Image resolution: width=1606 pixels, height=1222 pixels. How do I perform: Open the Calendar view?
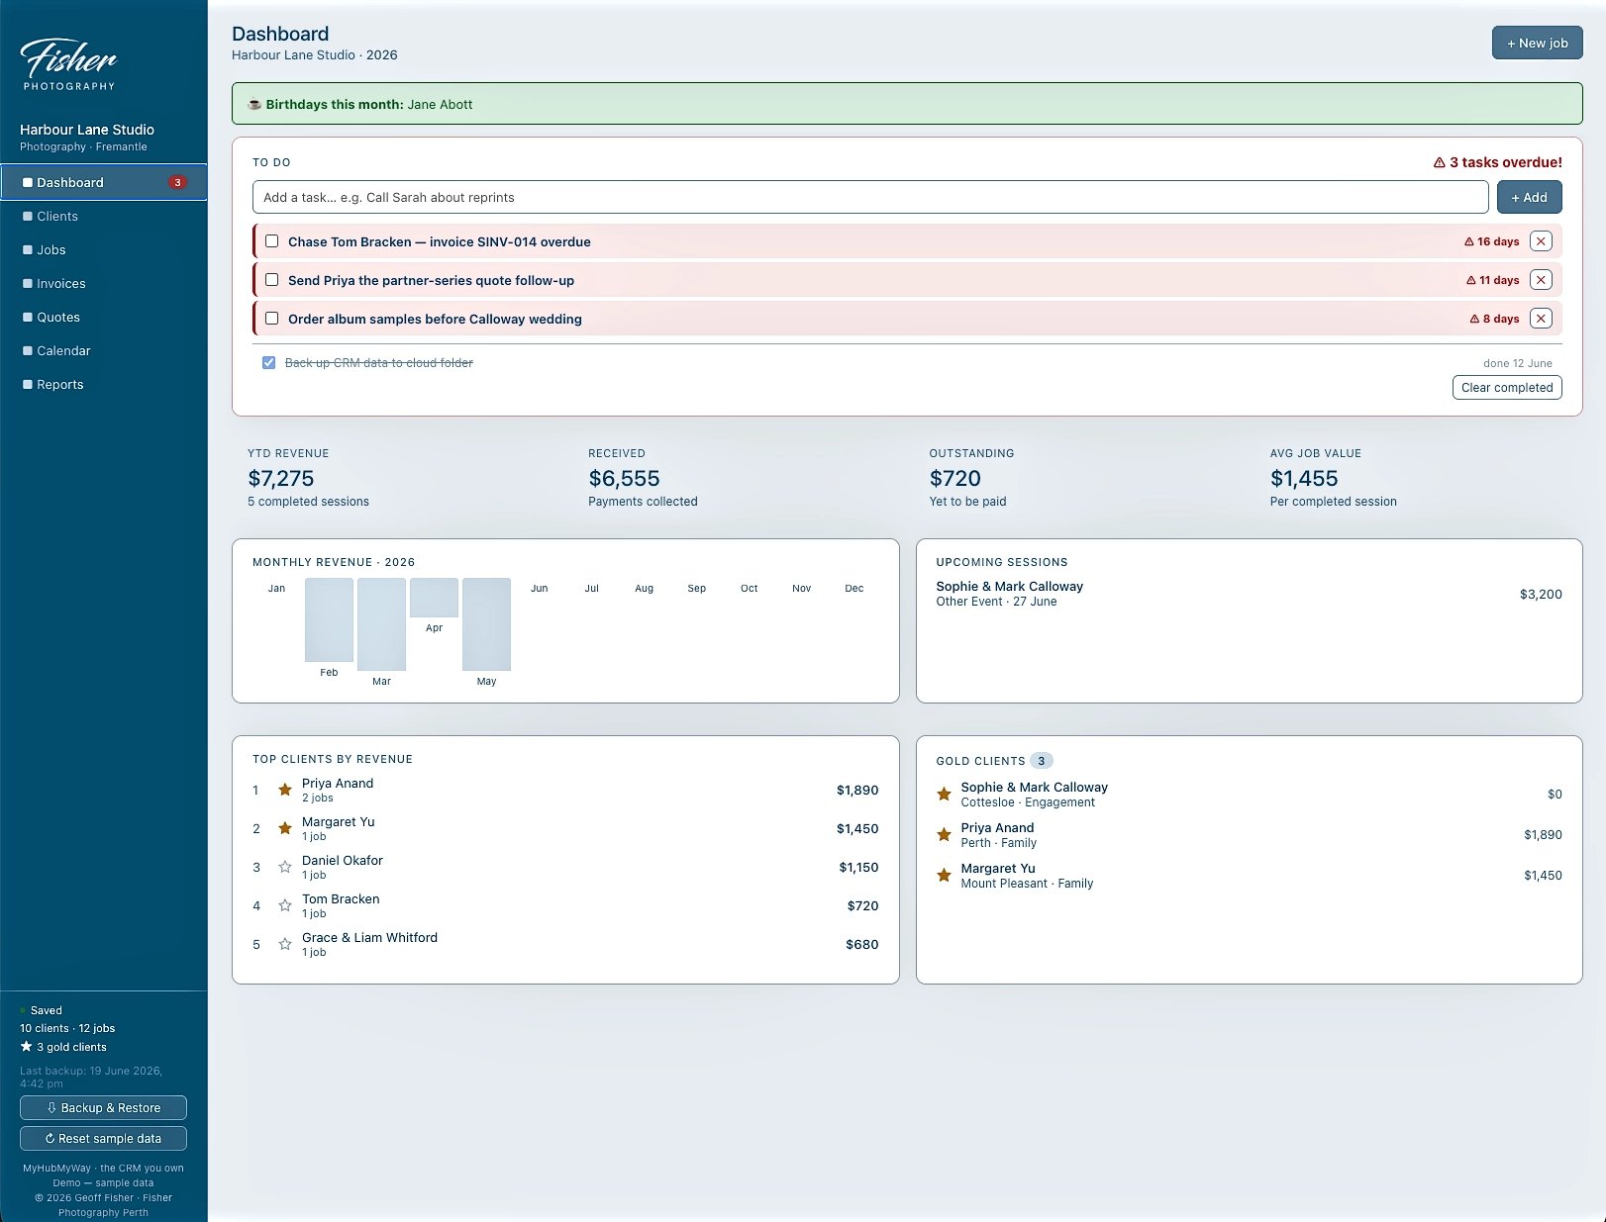(x=104, y=350)
